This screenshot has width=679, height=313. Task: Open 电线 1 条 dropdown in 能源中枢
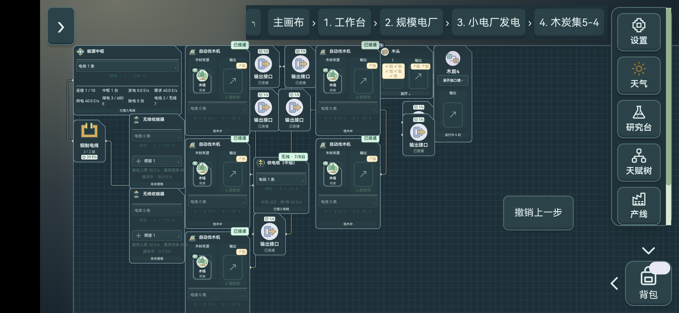click(127, 66)
